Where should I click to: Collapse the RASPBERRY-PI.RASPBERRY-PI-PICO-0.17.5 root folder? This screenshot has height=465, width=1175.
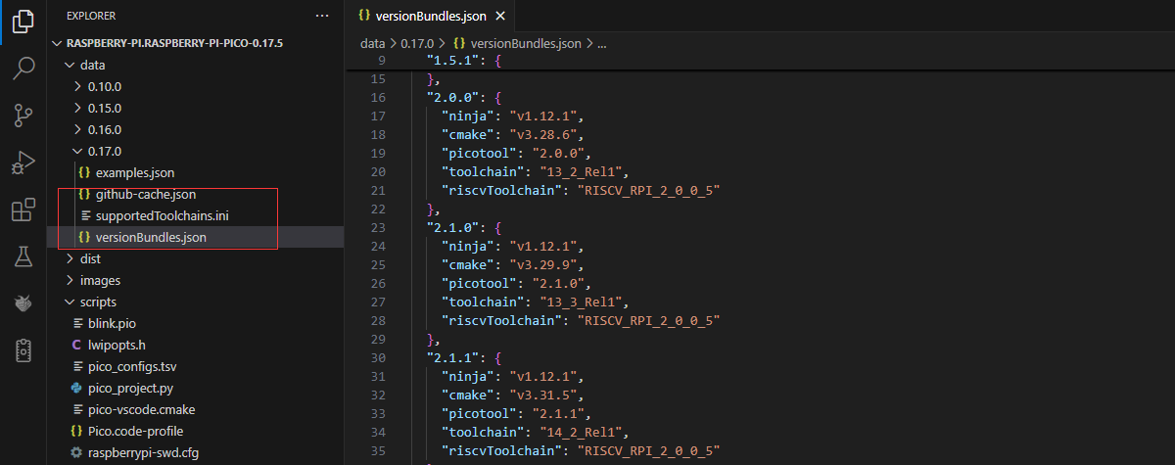tap(58, 43)
